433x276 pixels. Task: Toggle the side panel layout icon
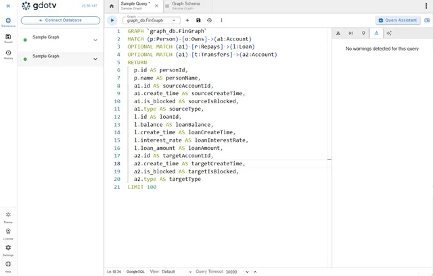pyautogui.click(x=427, y=20)
